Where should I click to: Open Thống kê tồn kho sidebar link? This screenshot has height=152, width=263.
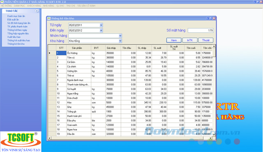coord(16,44)
